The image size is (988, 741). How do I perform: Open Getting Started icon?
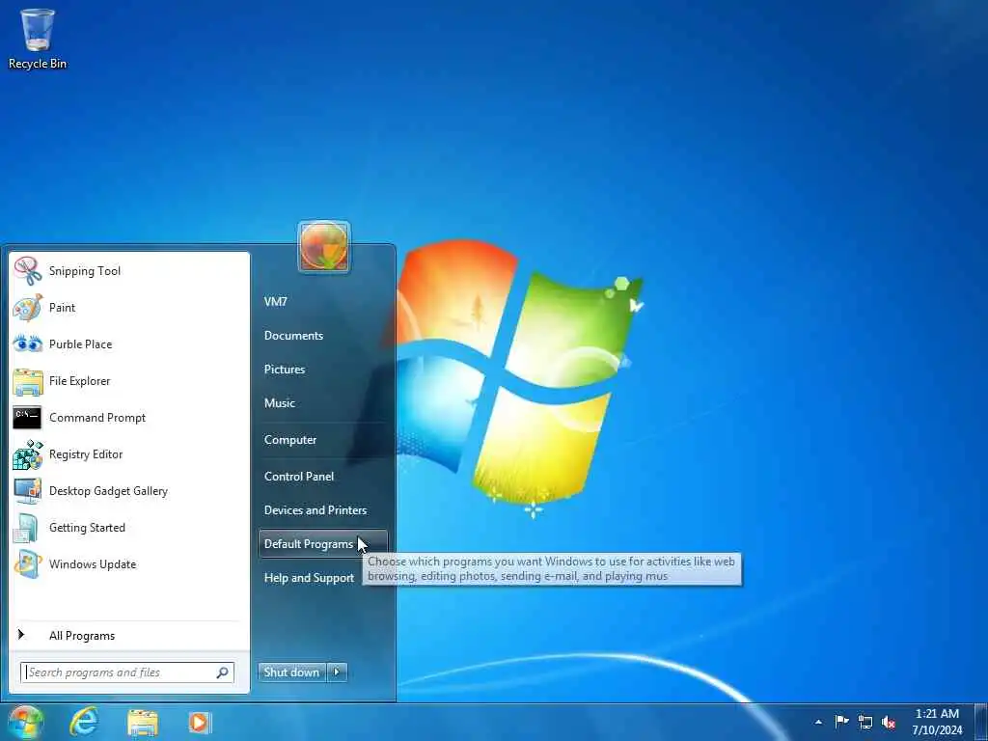pos(26,528)
